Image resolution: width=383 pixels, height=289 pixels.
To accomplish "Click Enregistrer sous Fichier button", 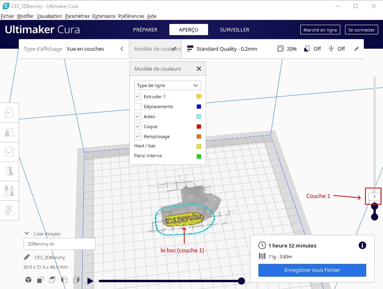I will coord(312,270).
